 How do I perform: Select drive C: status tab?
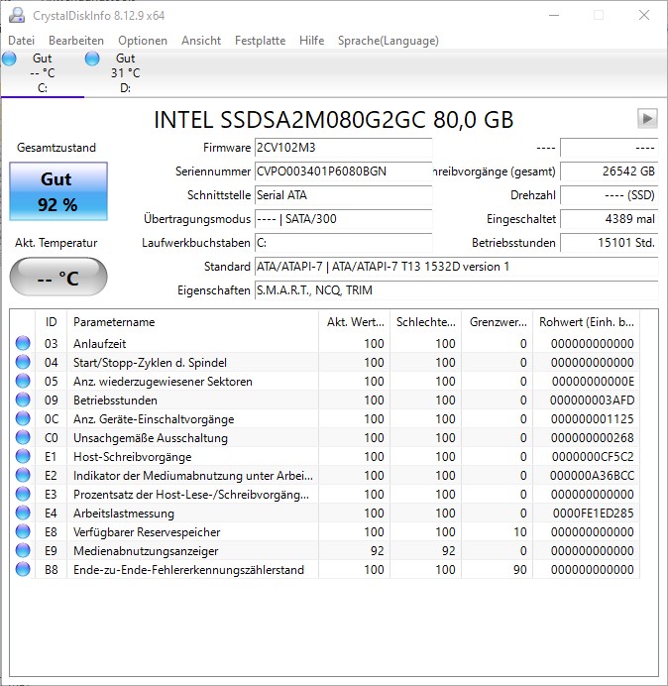[43, 73]
